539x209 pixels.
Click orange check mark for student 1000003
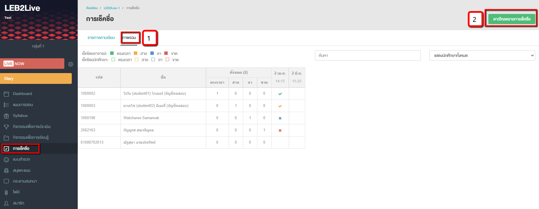tap(280, 106)
